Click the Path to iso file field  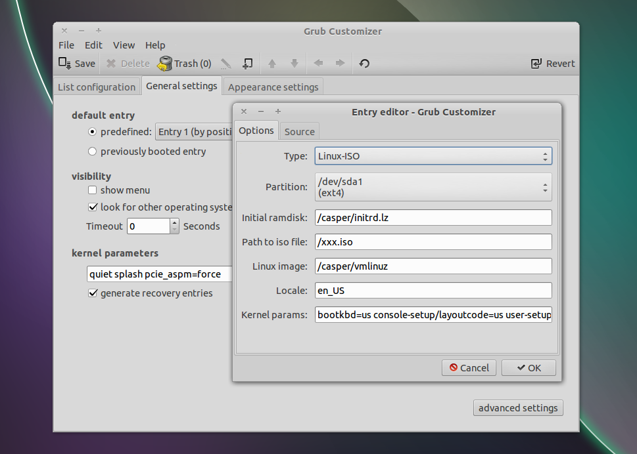433,242
